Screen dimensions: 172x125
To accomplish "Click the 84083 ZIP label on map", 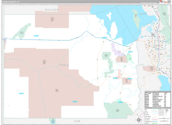I will coord(36,36).
